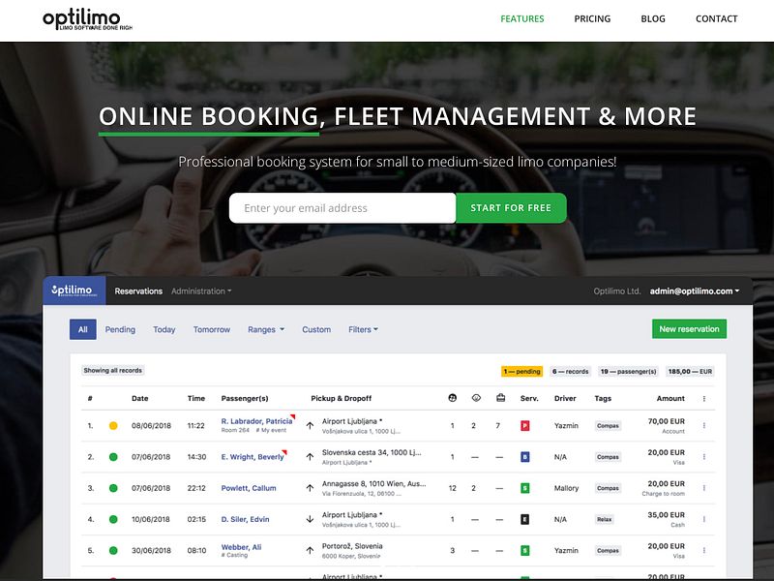Click the Relax tag in row 4
The height and width of the screenshot is (581, 774).
(604, 519)
